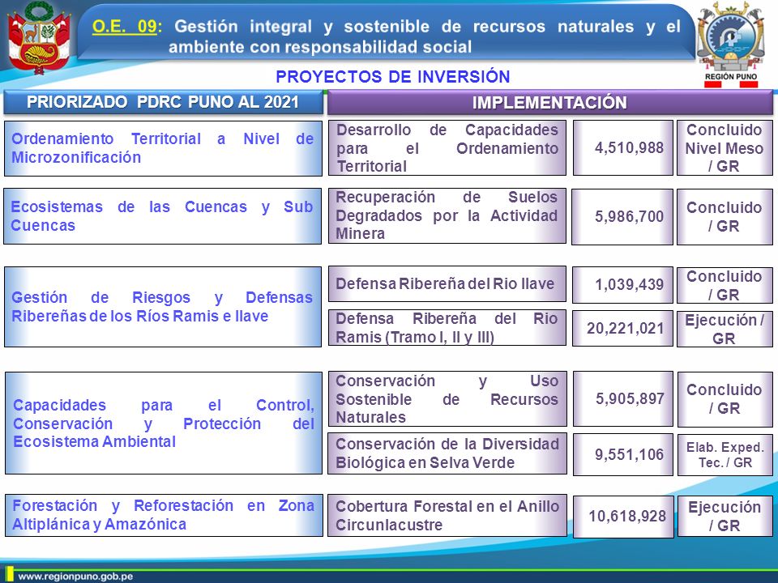Click the amount 4,510,988

pos(623,147)
